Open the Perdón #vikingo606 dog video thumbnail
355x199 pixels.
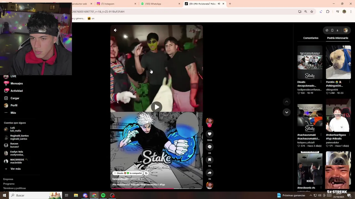pyautogui.click(x=338, y=62)
